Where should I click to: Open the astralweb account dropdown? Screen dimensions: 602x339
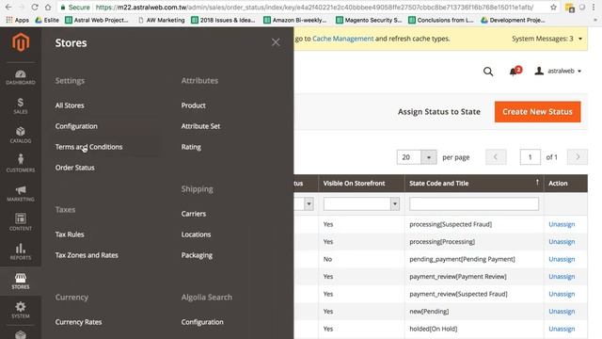(558, 72)
